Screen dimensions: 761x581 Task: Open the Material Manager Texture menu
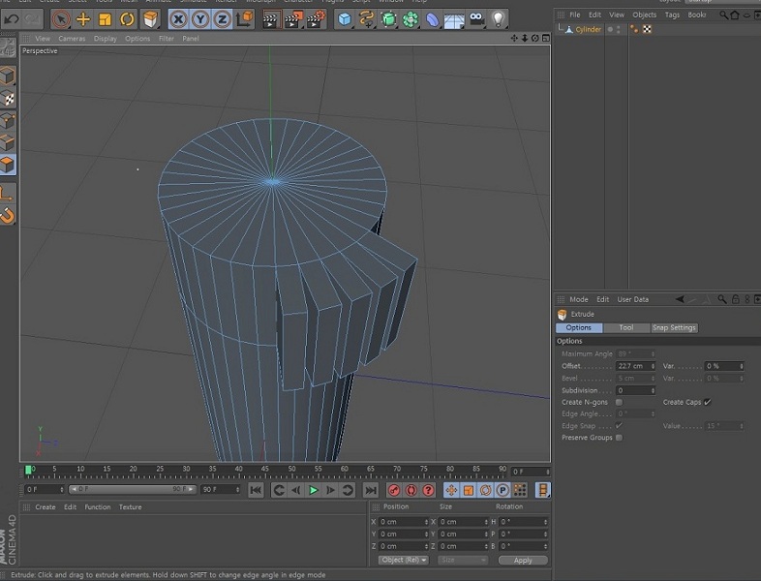click(131, 507)
